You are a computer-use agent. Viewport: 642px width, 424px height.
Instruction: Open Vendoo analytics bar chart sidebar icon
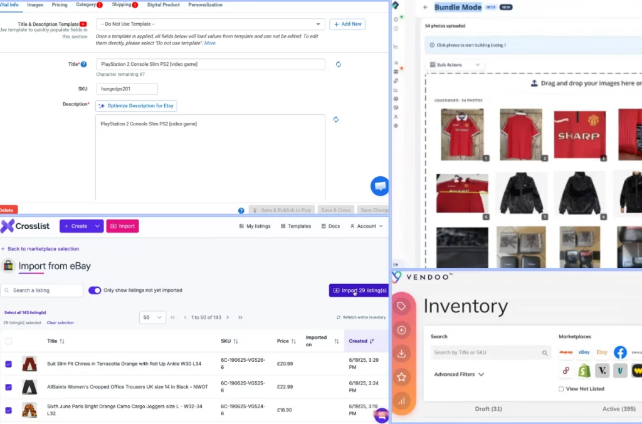click(401, 401)
